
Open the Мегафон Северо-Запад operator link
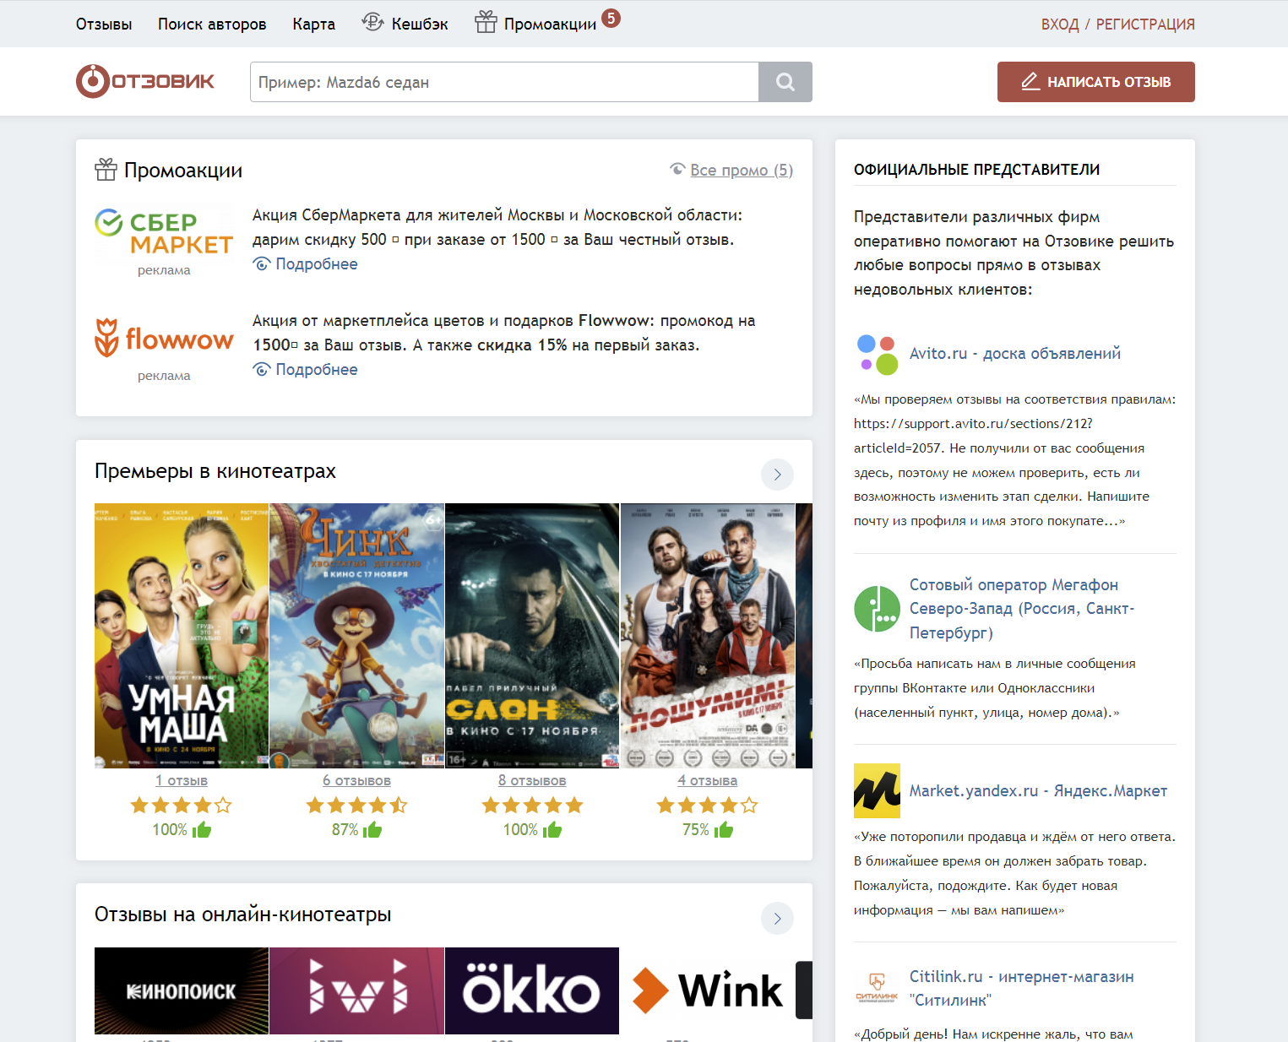click(1022, 609)
